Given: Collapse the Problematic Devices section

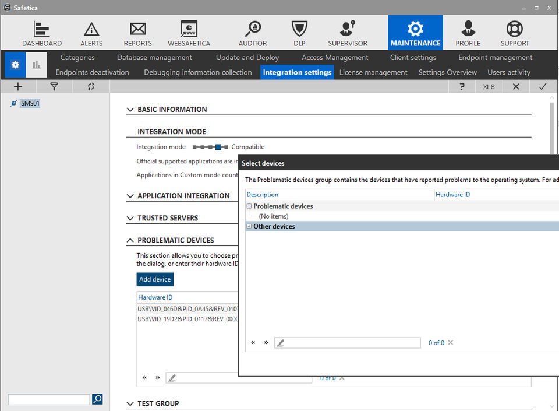Looking at the screenshot, I should [x=130, y=240].
